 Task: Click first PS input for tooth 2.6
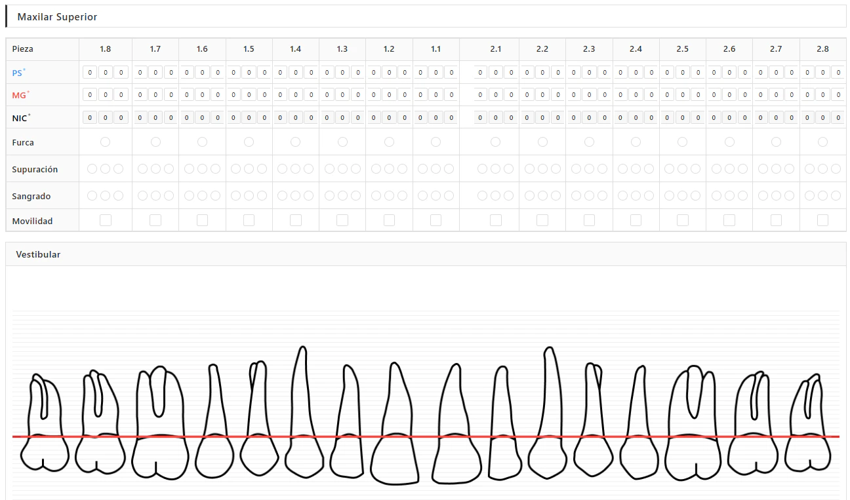click(x=714, y=72)
